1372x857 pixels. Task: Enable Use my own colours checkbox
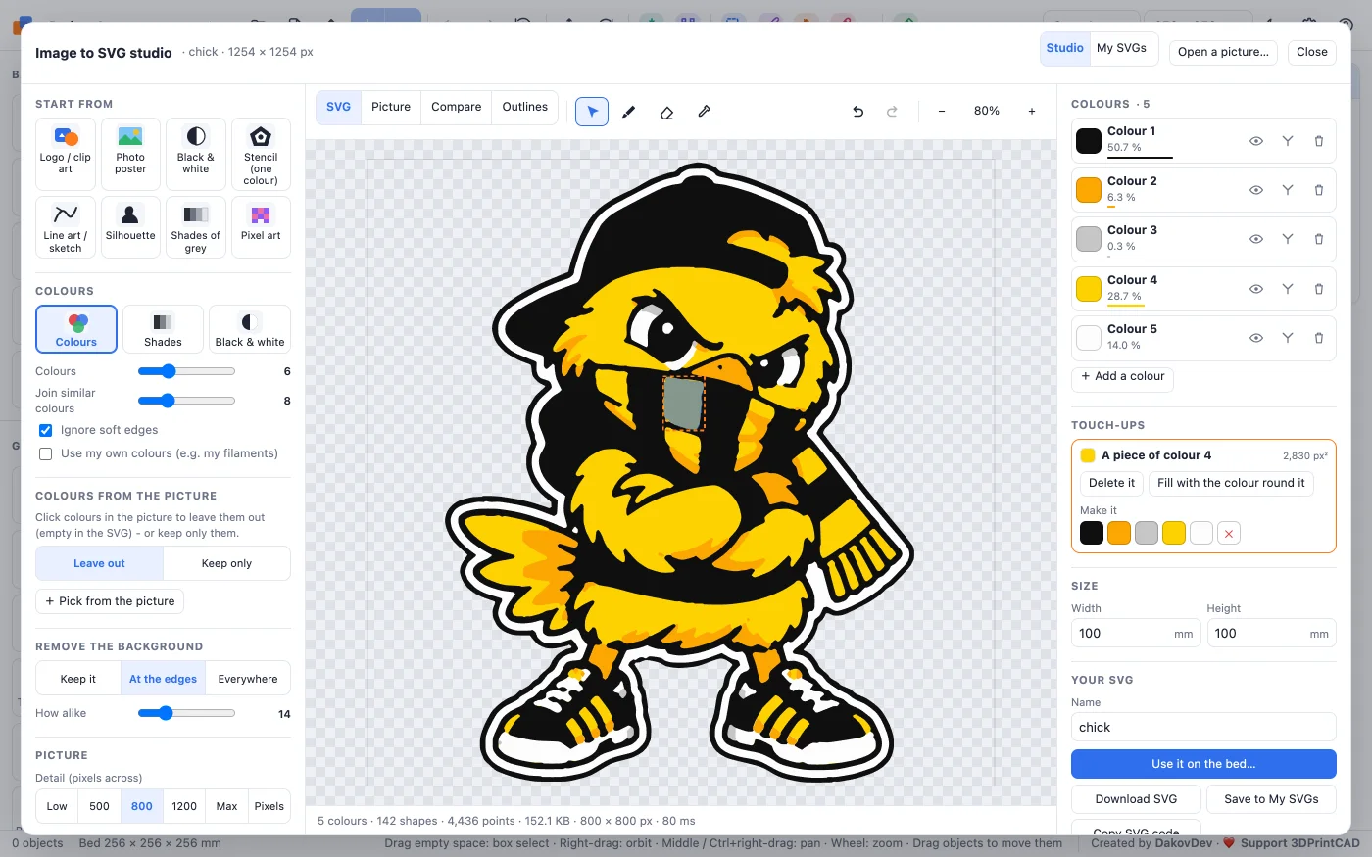pyautogui.click(x=45, y=453)
